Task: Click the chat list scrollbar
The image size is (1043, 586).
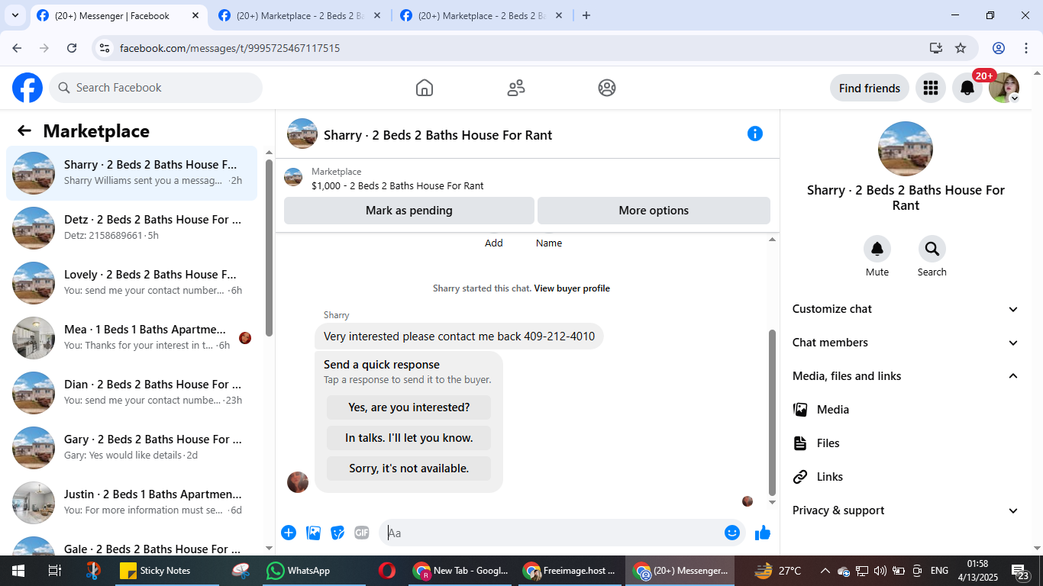Action: 269,248
